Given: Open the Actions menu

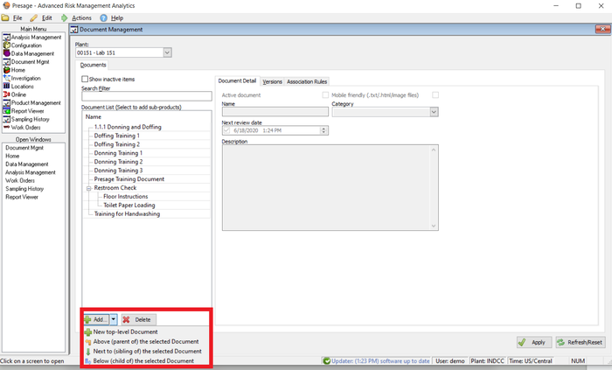Looking at the screenshot, I should tap(80, 17).
